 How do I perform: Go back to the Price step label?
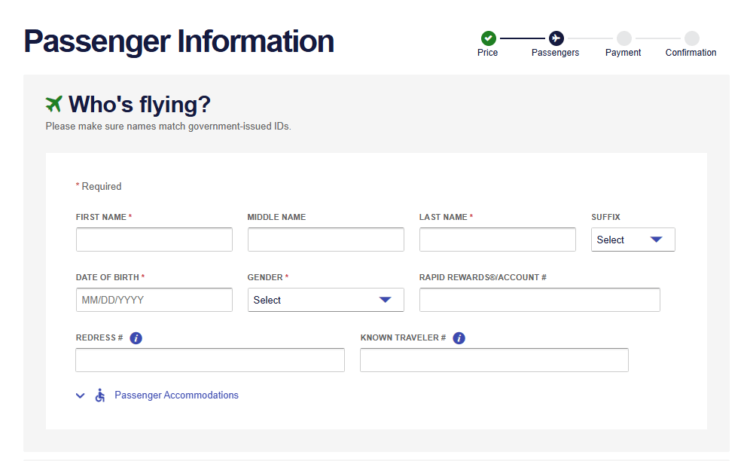(x=488, y=53)
